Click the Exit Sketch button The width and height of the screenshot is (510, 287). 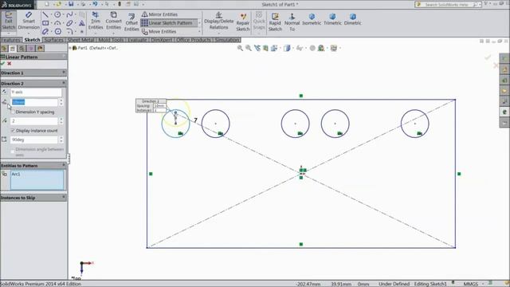coord(9,21)
